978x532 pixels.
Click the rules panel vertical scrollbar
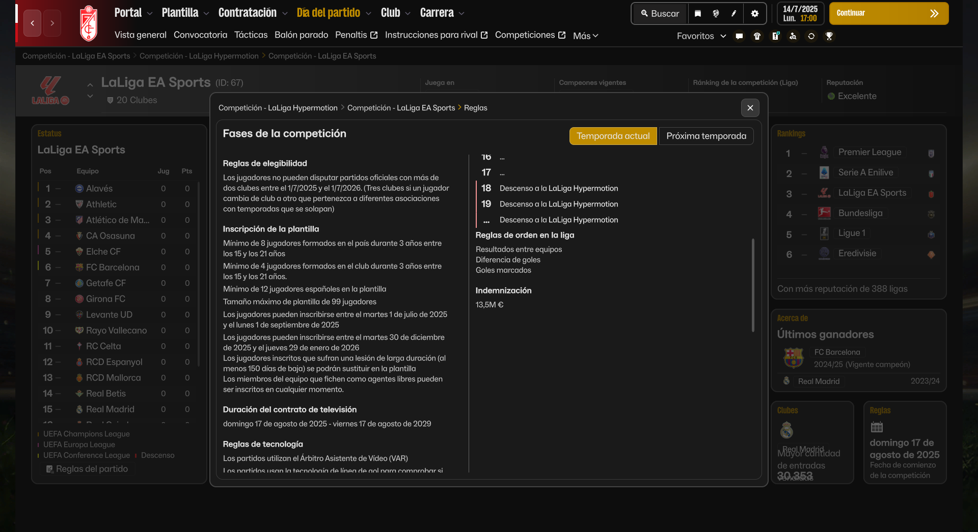(753, 285)
